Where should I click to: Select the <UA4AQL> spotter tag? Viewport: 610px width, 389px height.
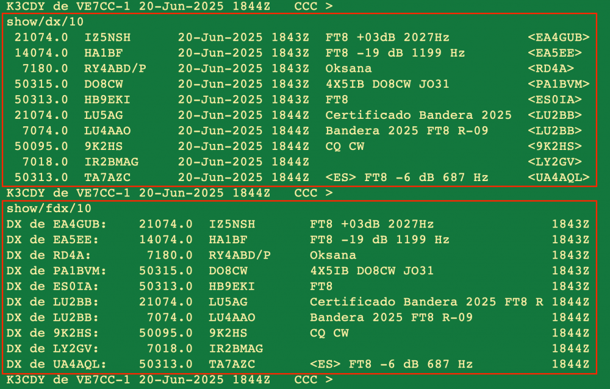559,177
